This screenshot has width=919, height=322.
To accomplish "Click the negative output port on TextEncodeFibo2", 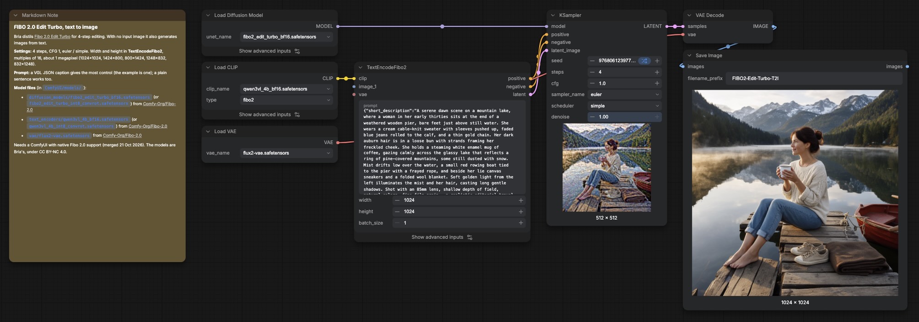I will 530,86.
